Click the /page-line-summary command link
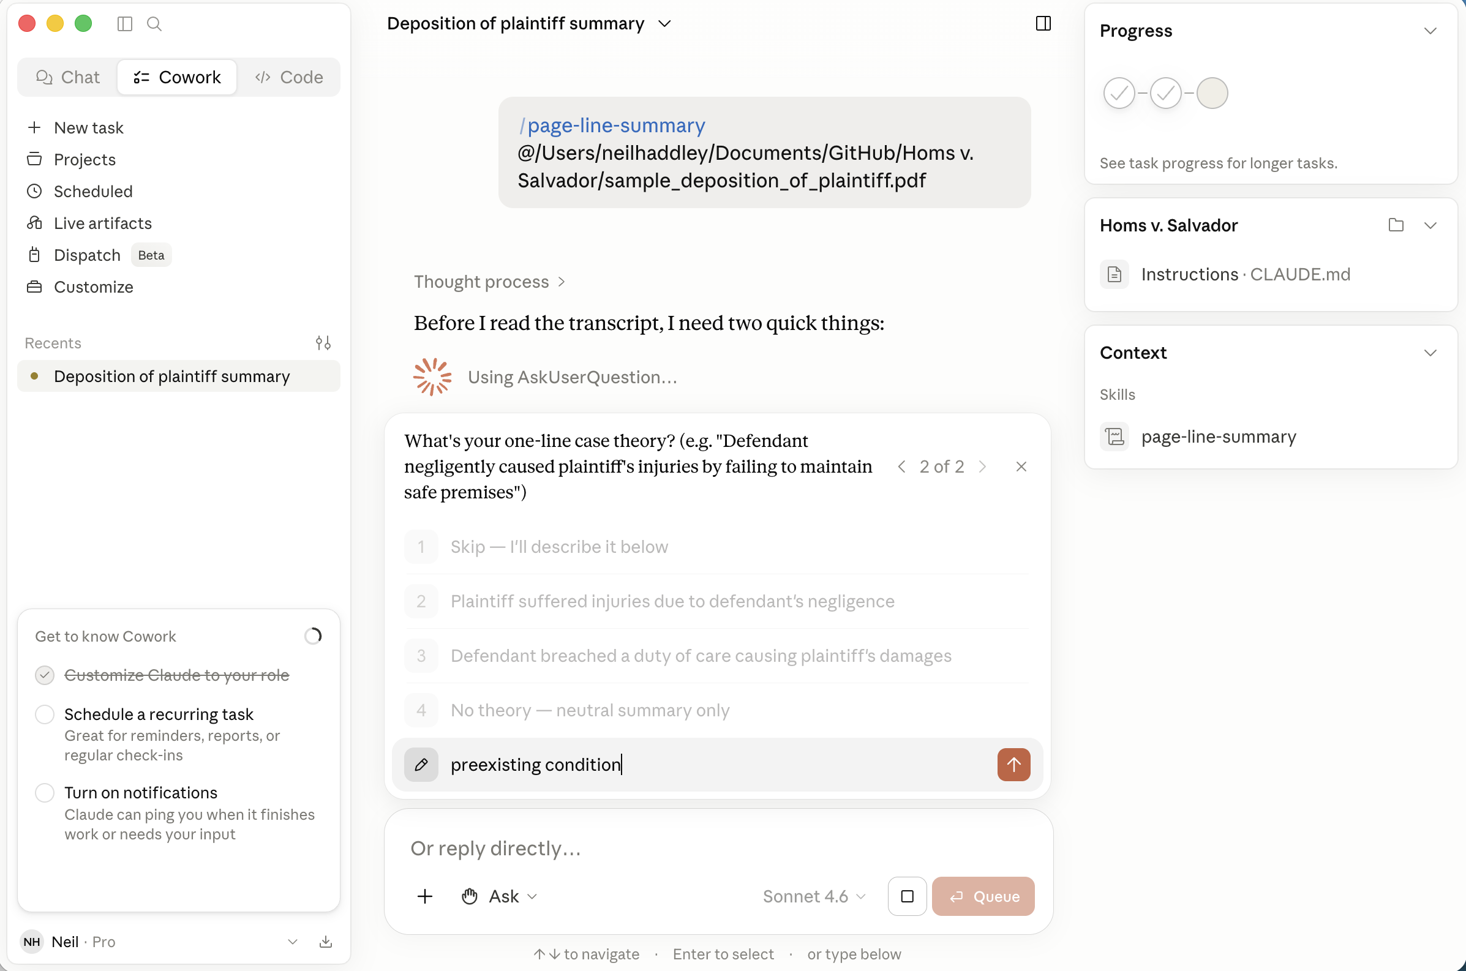The width and height of the screenshot is (1466, 971). pyautogui.click(x=612, y=125)
